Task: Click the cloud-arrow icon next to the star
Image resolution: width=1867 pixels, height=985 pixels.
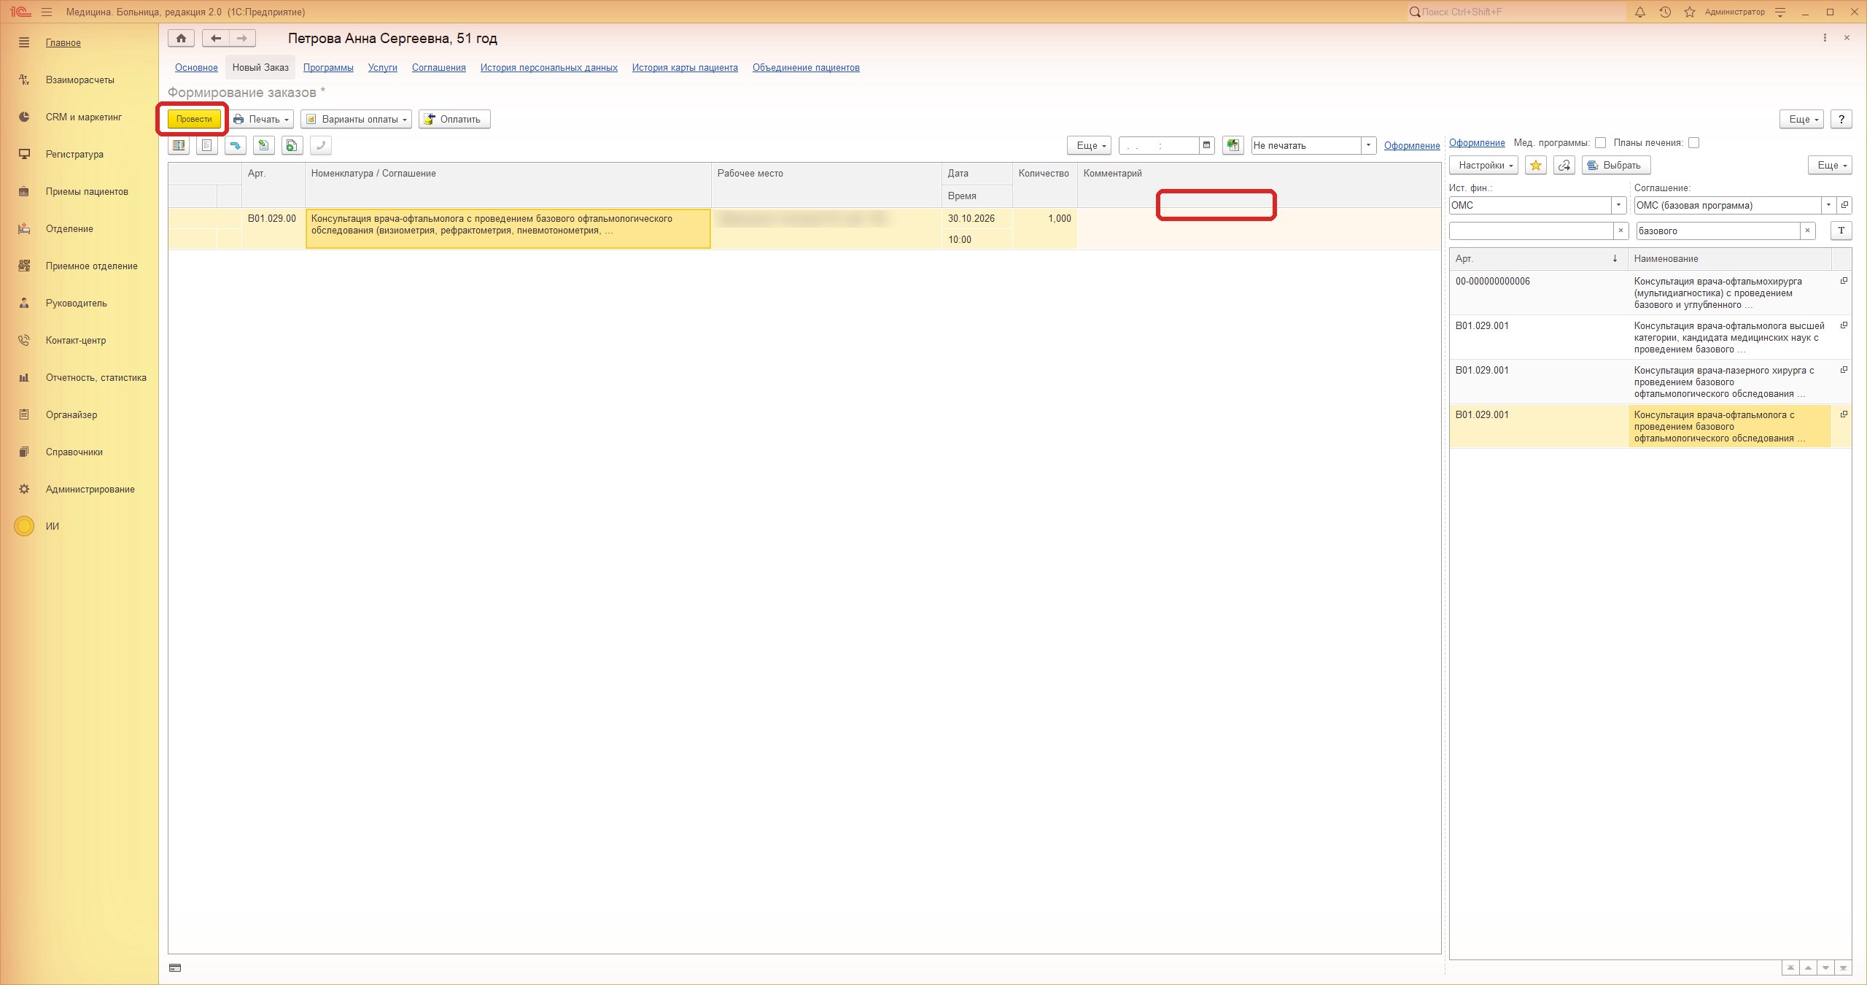Action: [1564, 166]
